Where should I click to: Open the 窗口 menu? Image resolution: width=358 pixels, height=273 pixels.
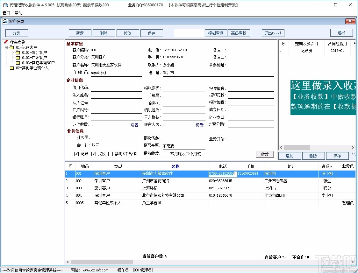point(6,13)
